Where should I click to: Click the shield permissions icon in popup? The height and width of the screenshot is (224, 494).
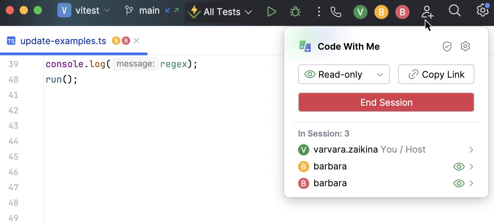[447, 46]
